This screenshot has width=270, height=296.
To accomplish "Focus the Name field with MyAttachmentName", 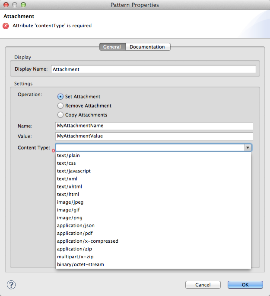I will click(154, 126).
